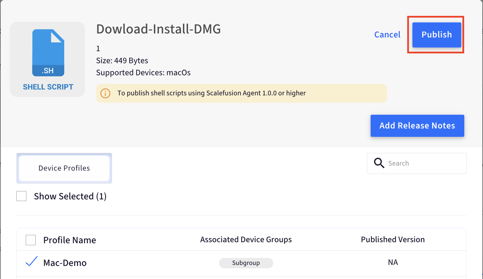Click the Show Selected (1) label
This screenshot has width=483, height=279.
point(70,196)
